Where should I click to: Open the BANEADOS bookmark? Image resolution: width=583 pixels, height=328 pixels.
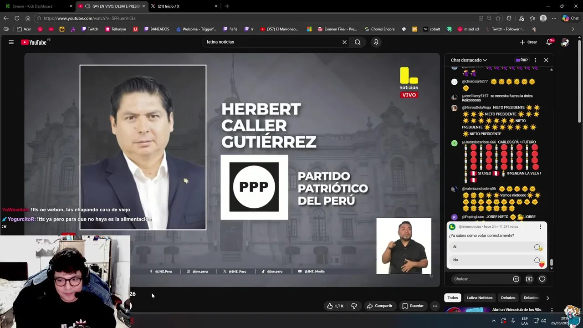pyautogui.click(x=156, y=29)
